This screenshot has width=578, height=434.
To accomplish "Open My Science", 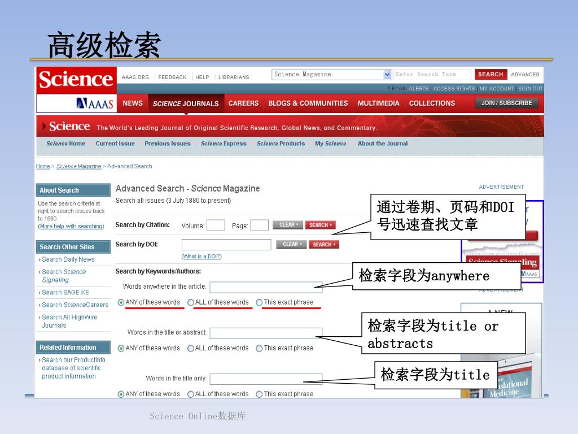I will 330,144.
